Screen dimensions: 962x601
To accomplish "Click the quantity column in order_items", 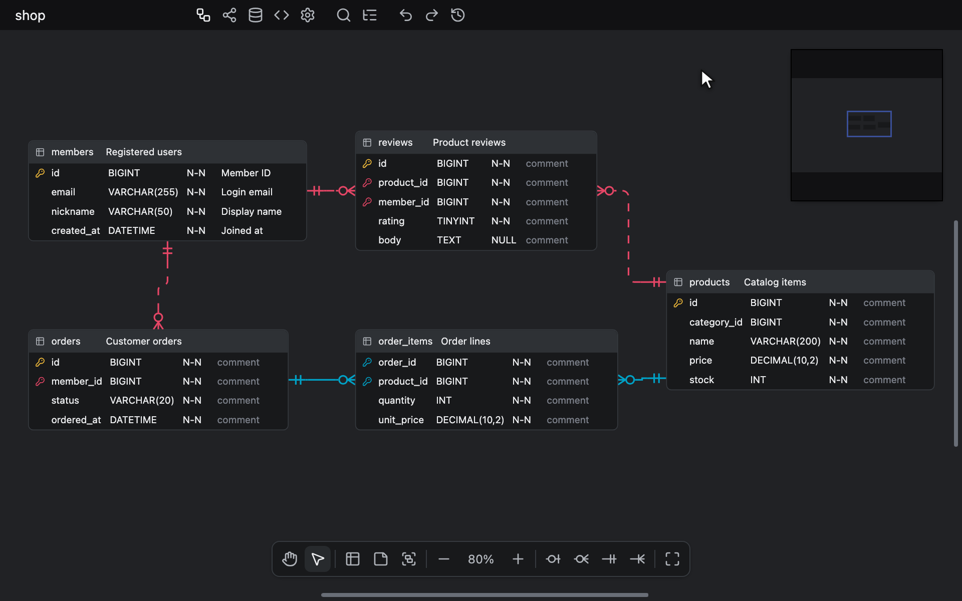I will [x=397, y=401].
